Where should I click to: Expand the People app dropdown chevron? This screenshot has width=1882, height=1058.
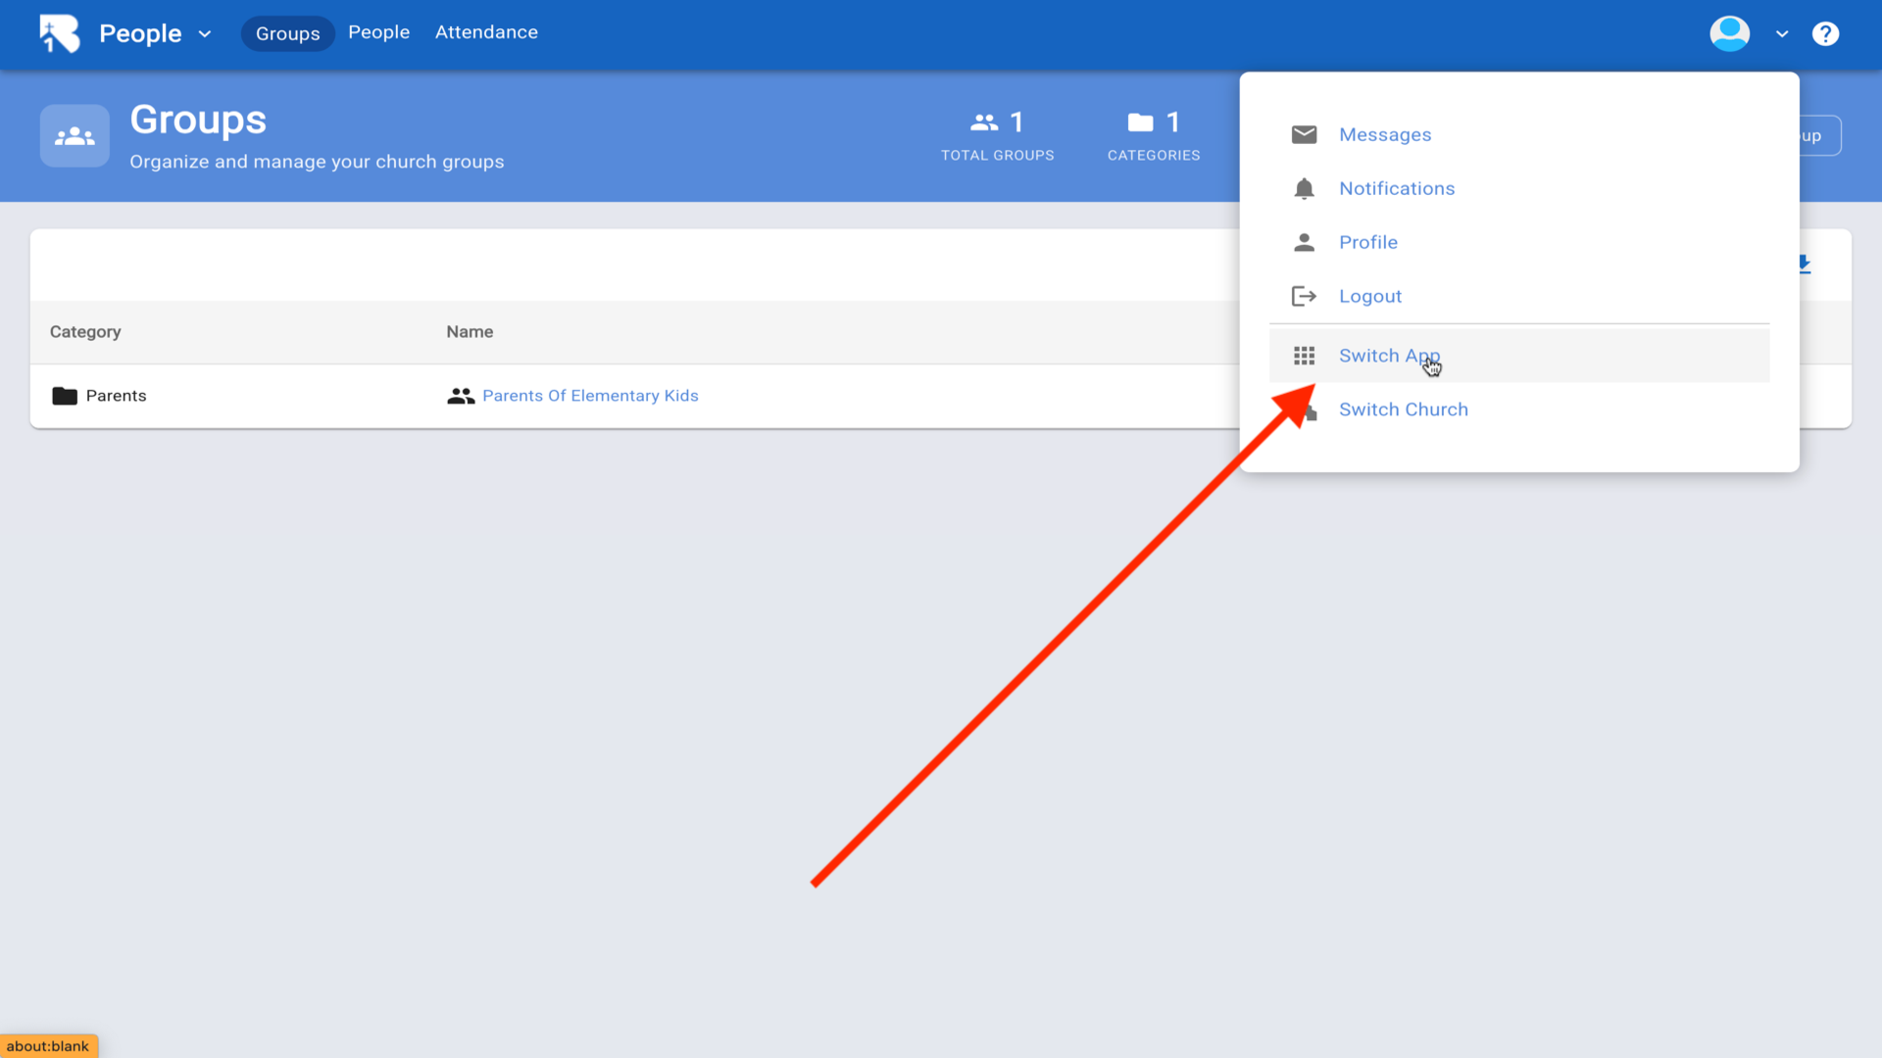205,33
